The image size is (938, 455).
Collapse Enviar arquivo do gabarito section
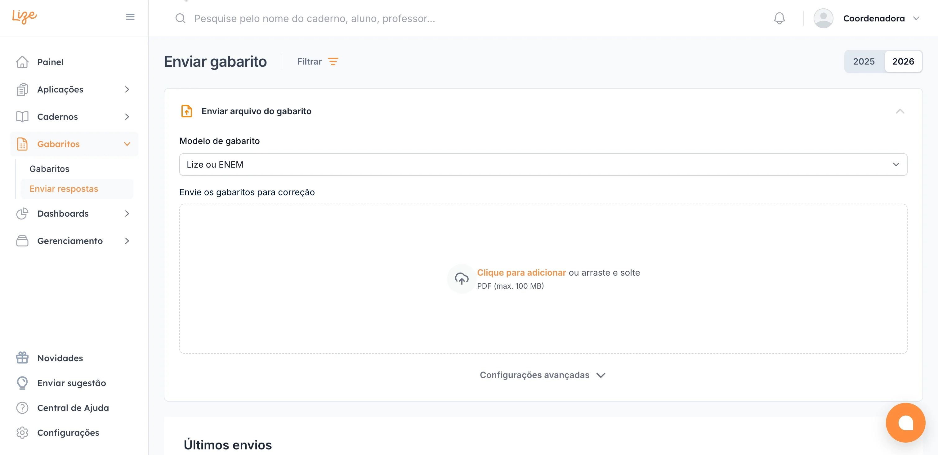coord(900,111)
